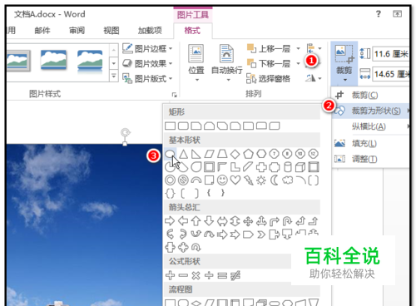Crop picture to the smiley face shape

[222, 180]
